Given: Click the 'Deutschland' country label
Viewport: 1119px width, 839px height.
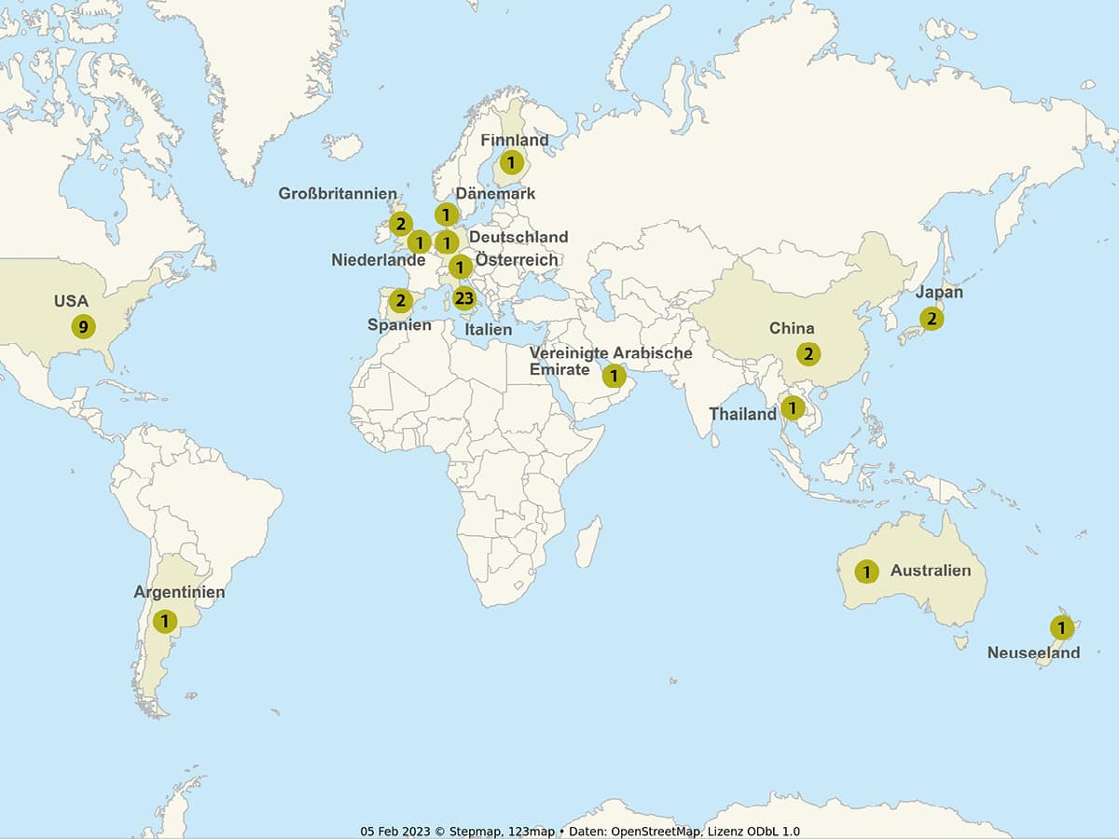Looking at the screenshot, I should [x=518, y=237].
